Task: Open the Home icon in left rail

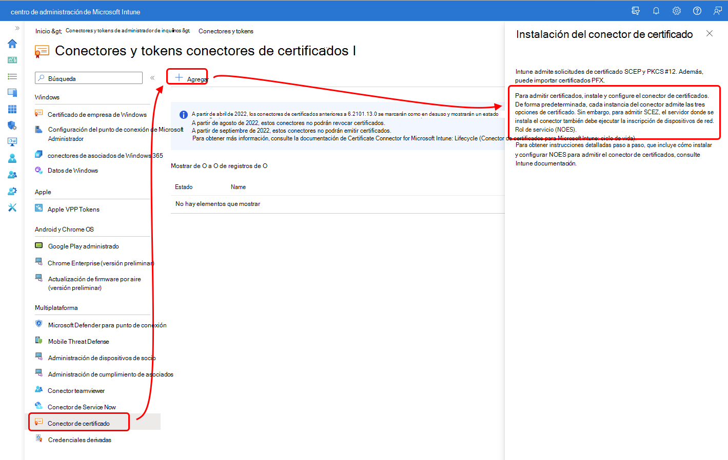Action: point(12,44)
